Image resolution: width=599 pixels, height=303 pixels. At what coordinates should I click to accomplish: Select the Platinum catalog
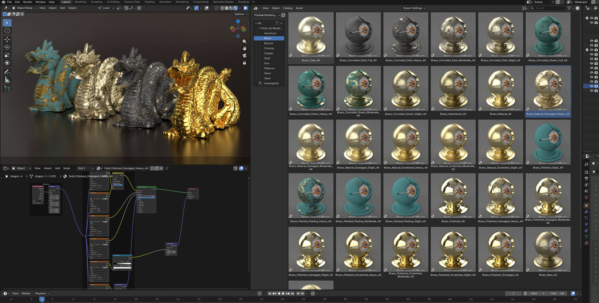(x=269, y=68)
